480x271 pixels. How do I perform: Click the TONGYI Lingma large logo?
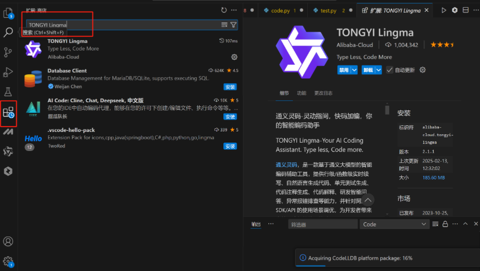pyautogui.click(x=302, y=52)
